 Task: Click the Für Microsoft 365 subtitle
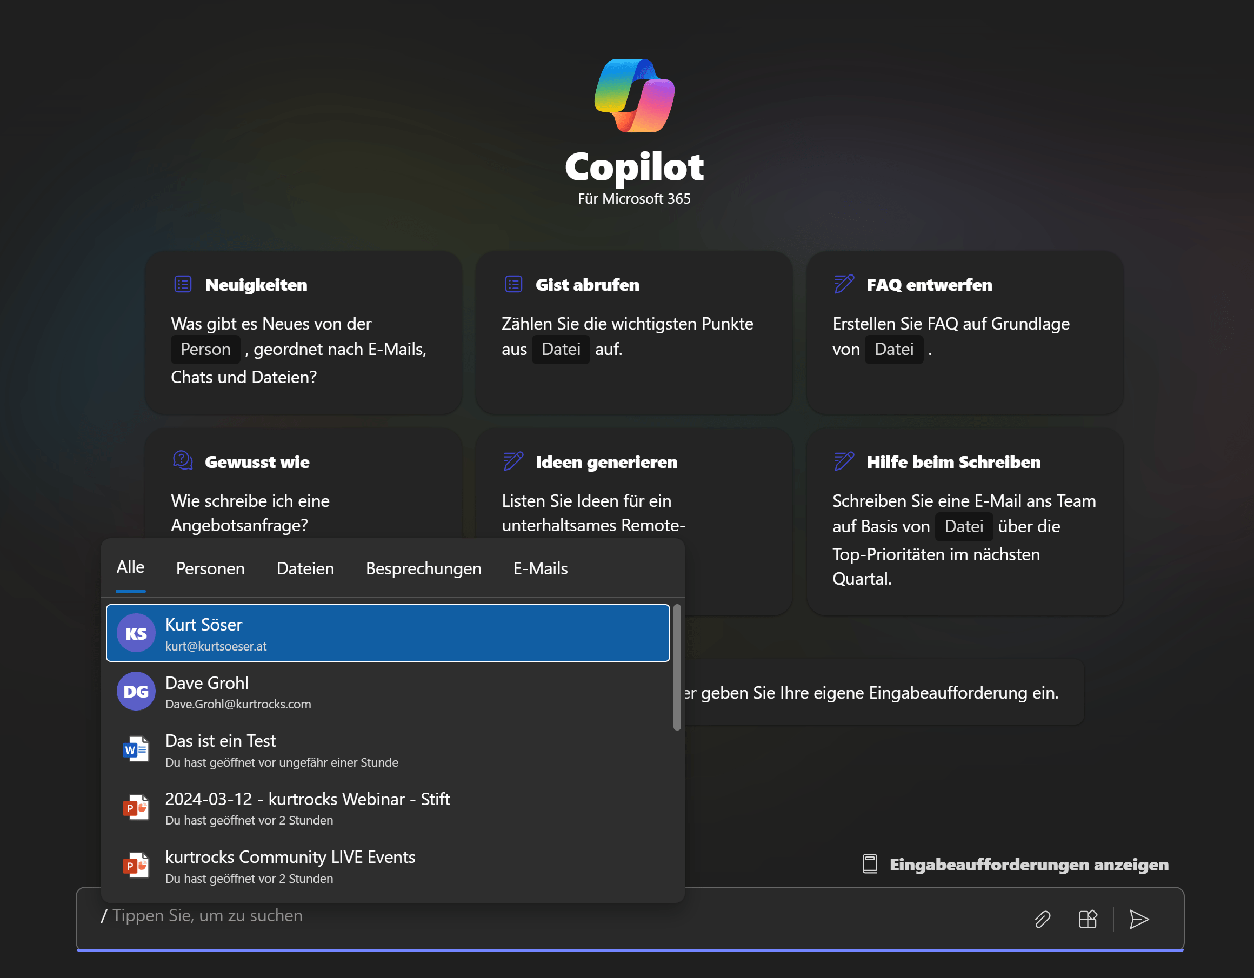(x=634, y=199)
